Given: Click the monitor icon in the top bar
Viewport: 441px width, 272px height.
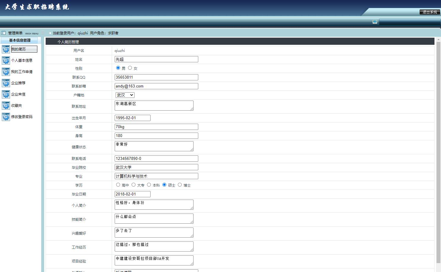Looking at the screenshot, I should click(375, 22).
